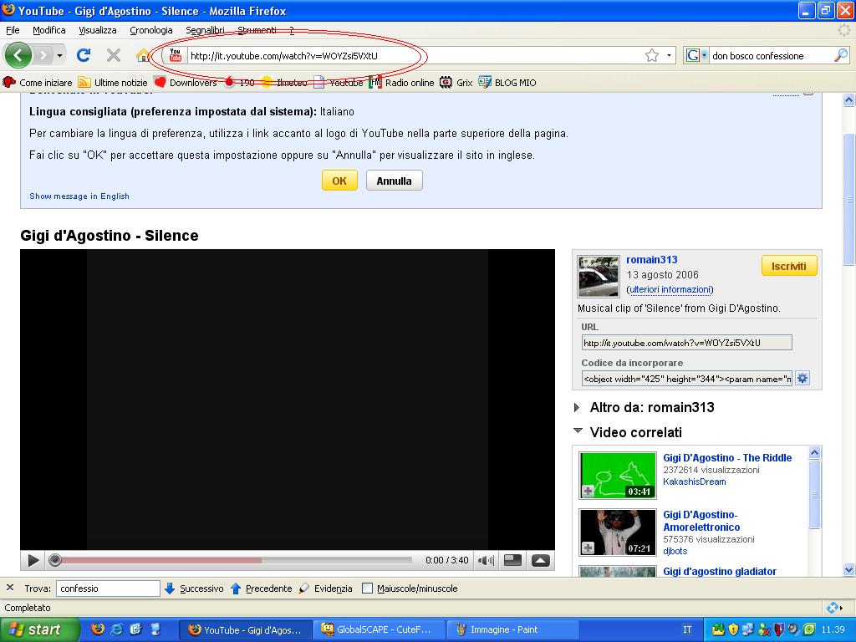Open Come iniziare bookmark
The image size is (856, 642).
(x=38, y=83)
